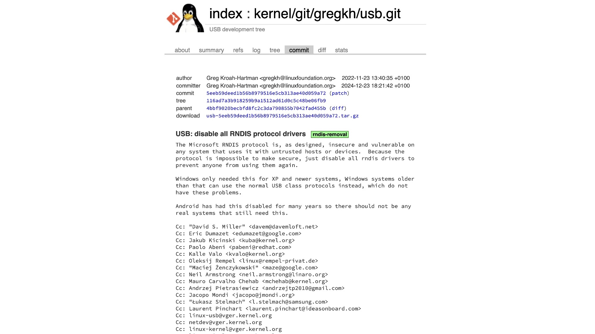Navigate to the 'log' section
595x334 pixels.
click(x=256, y=50)
